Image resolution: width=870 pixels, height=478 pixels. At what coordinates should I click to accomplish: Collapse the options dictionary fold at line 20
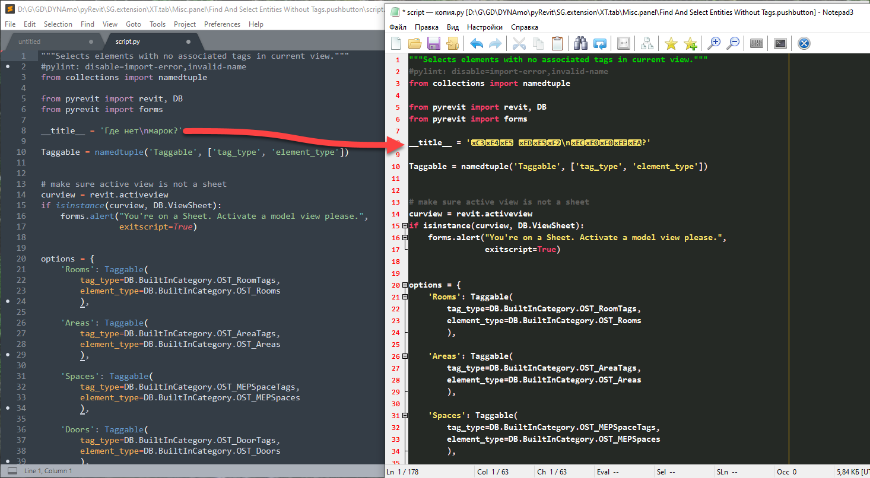[405, 285]
